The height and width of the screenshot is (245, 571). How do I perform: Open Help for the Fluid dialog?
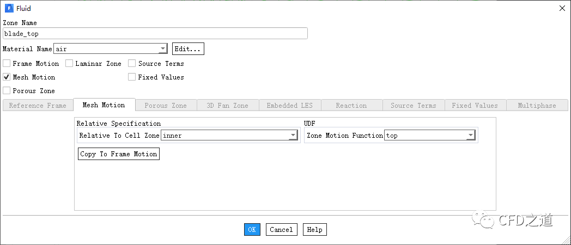click(314, 230)
